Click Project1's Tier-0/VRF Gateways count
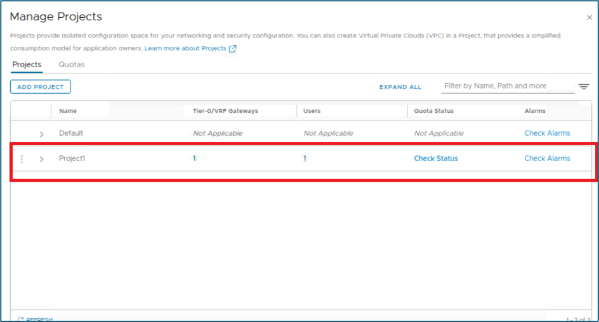The image size is (599, 322). click(194, 158)
